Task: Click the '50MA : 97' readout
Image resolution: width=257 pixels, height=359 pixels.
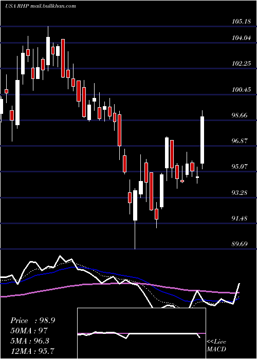Action: 29,331
